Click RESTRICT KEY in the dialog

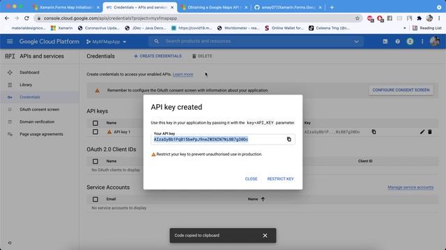click(280, 179)
